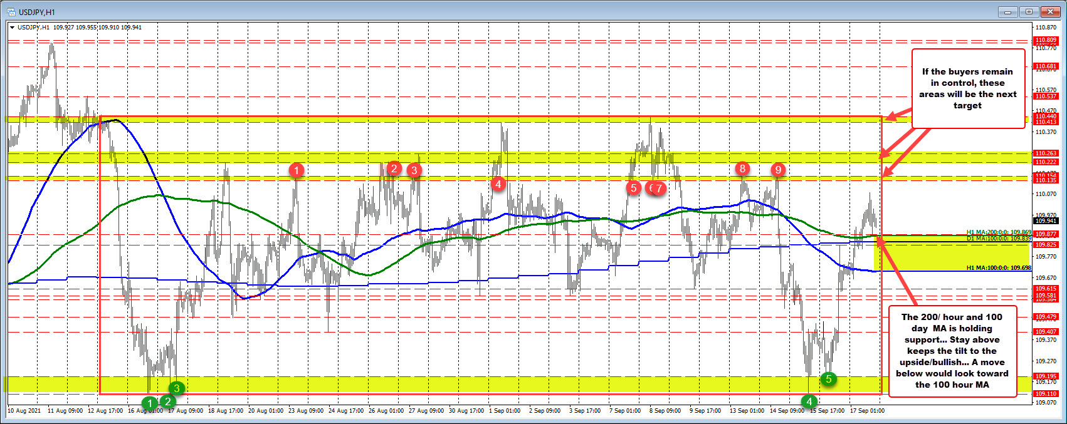This screenshot has width=1067, height=424.
Task: Click green circle marker number 5
Action: [828, 378]
